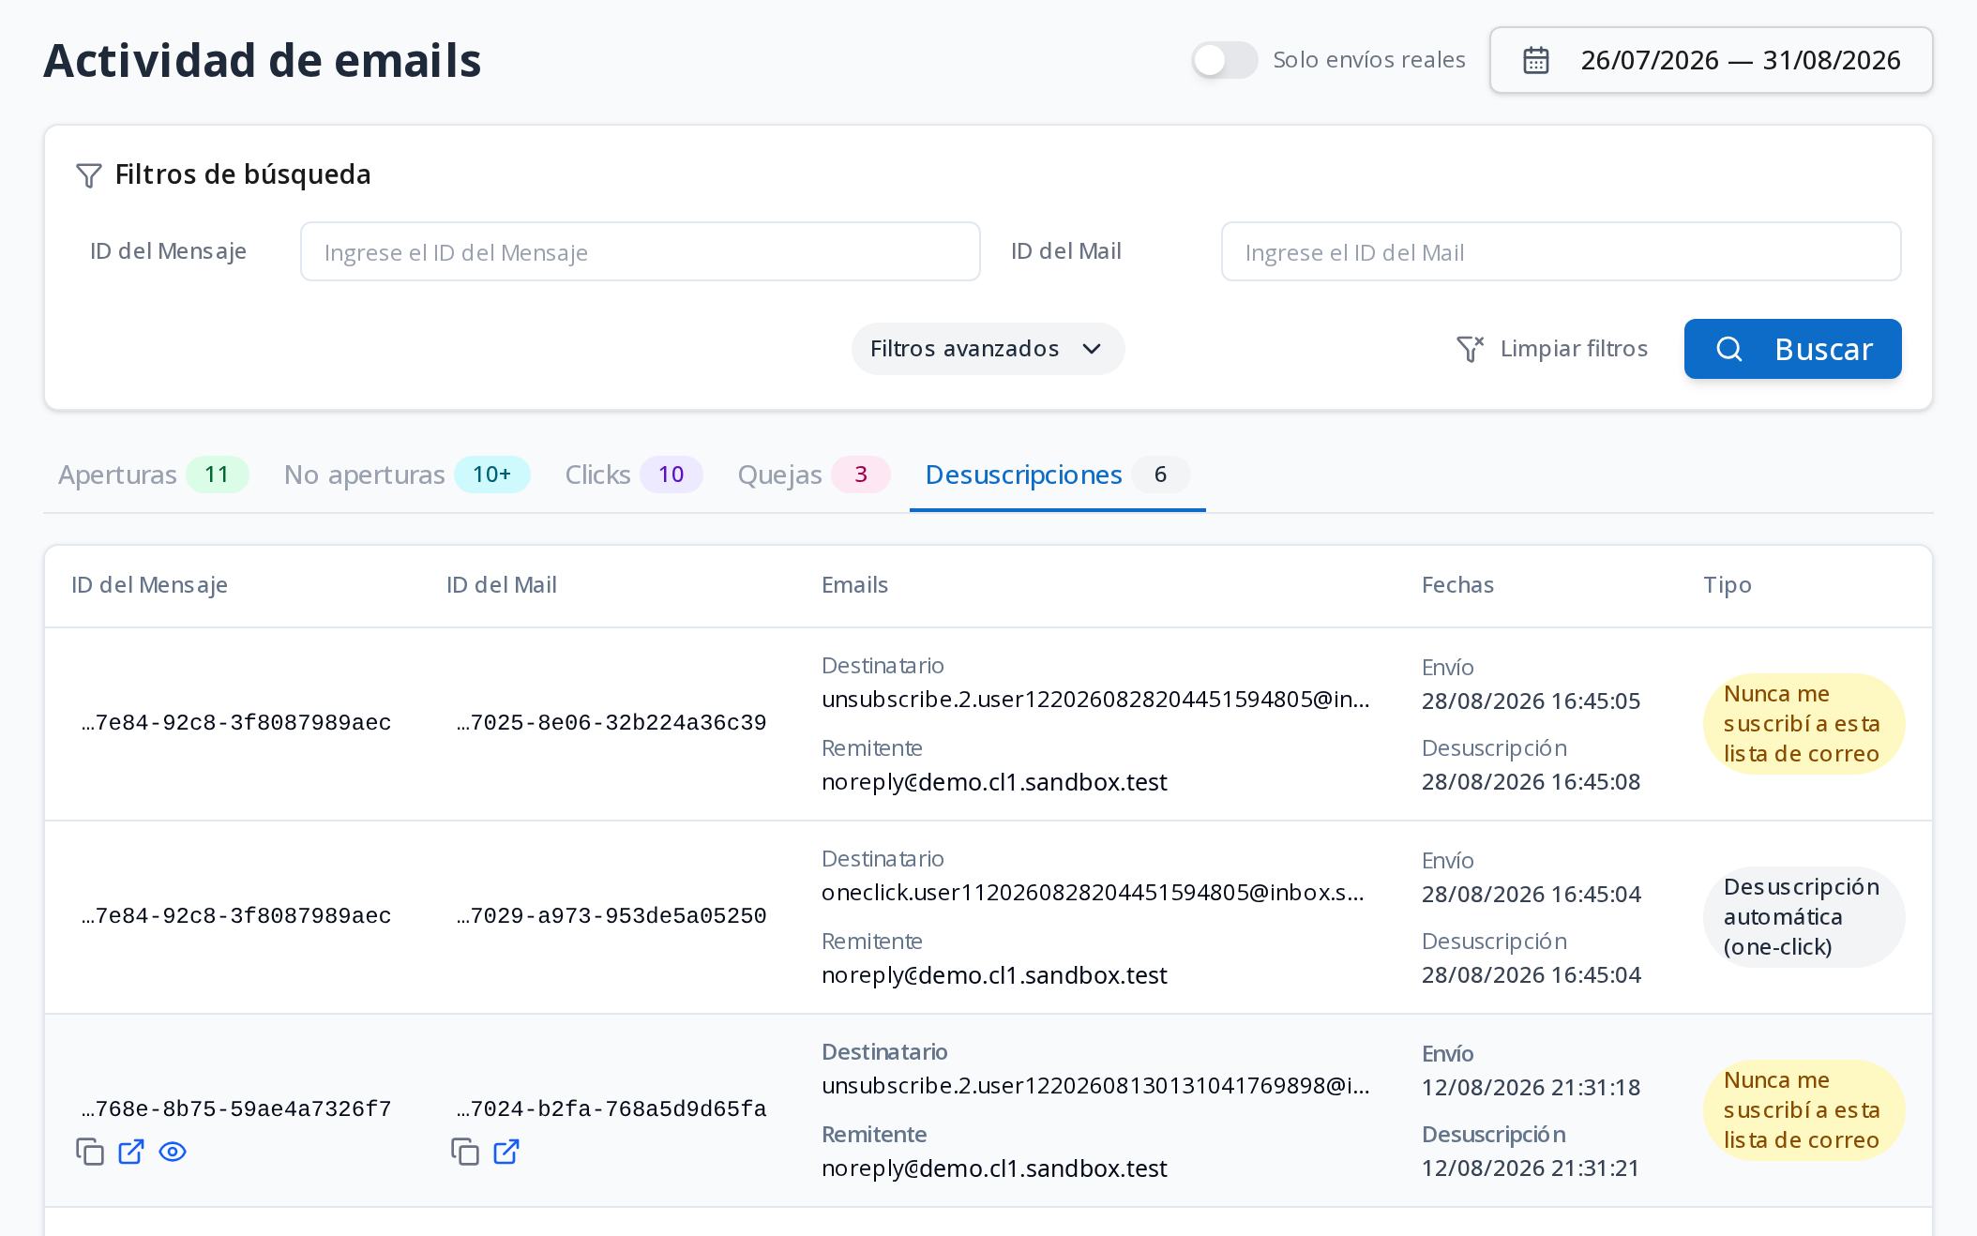Expand Filtros avanzados dropdown
The height and width of the screenshot is (1236, 1977).
[988, 349]
